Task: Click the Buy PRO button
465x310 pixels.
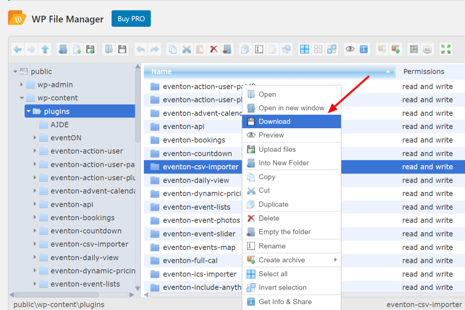Action: [131, 19]
